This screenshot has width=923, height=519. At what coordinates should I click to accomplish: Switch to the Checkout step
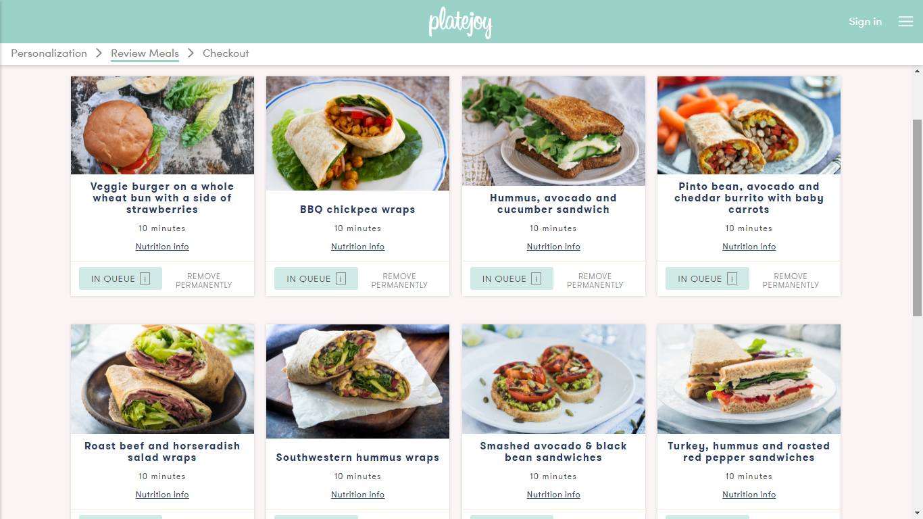pyautogui.click(x=226, y=53)
